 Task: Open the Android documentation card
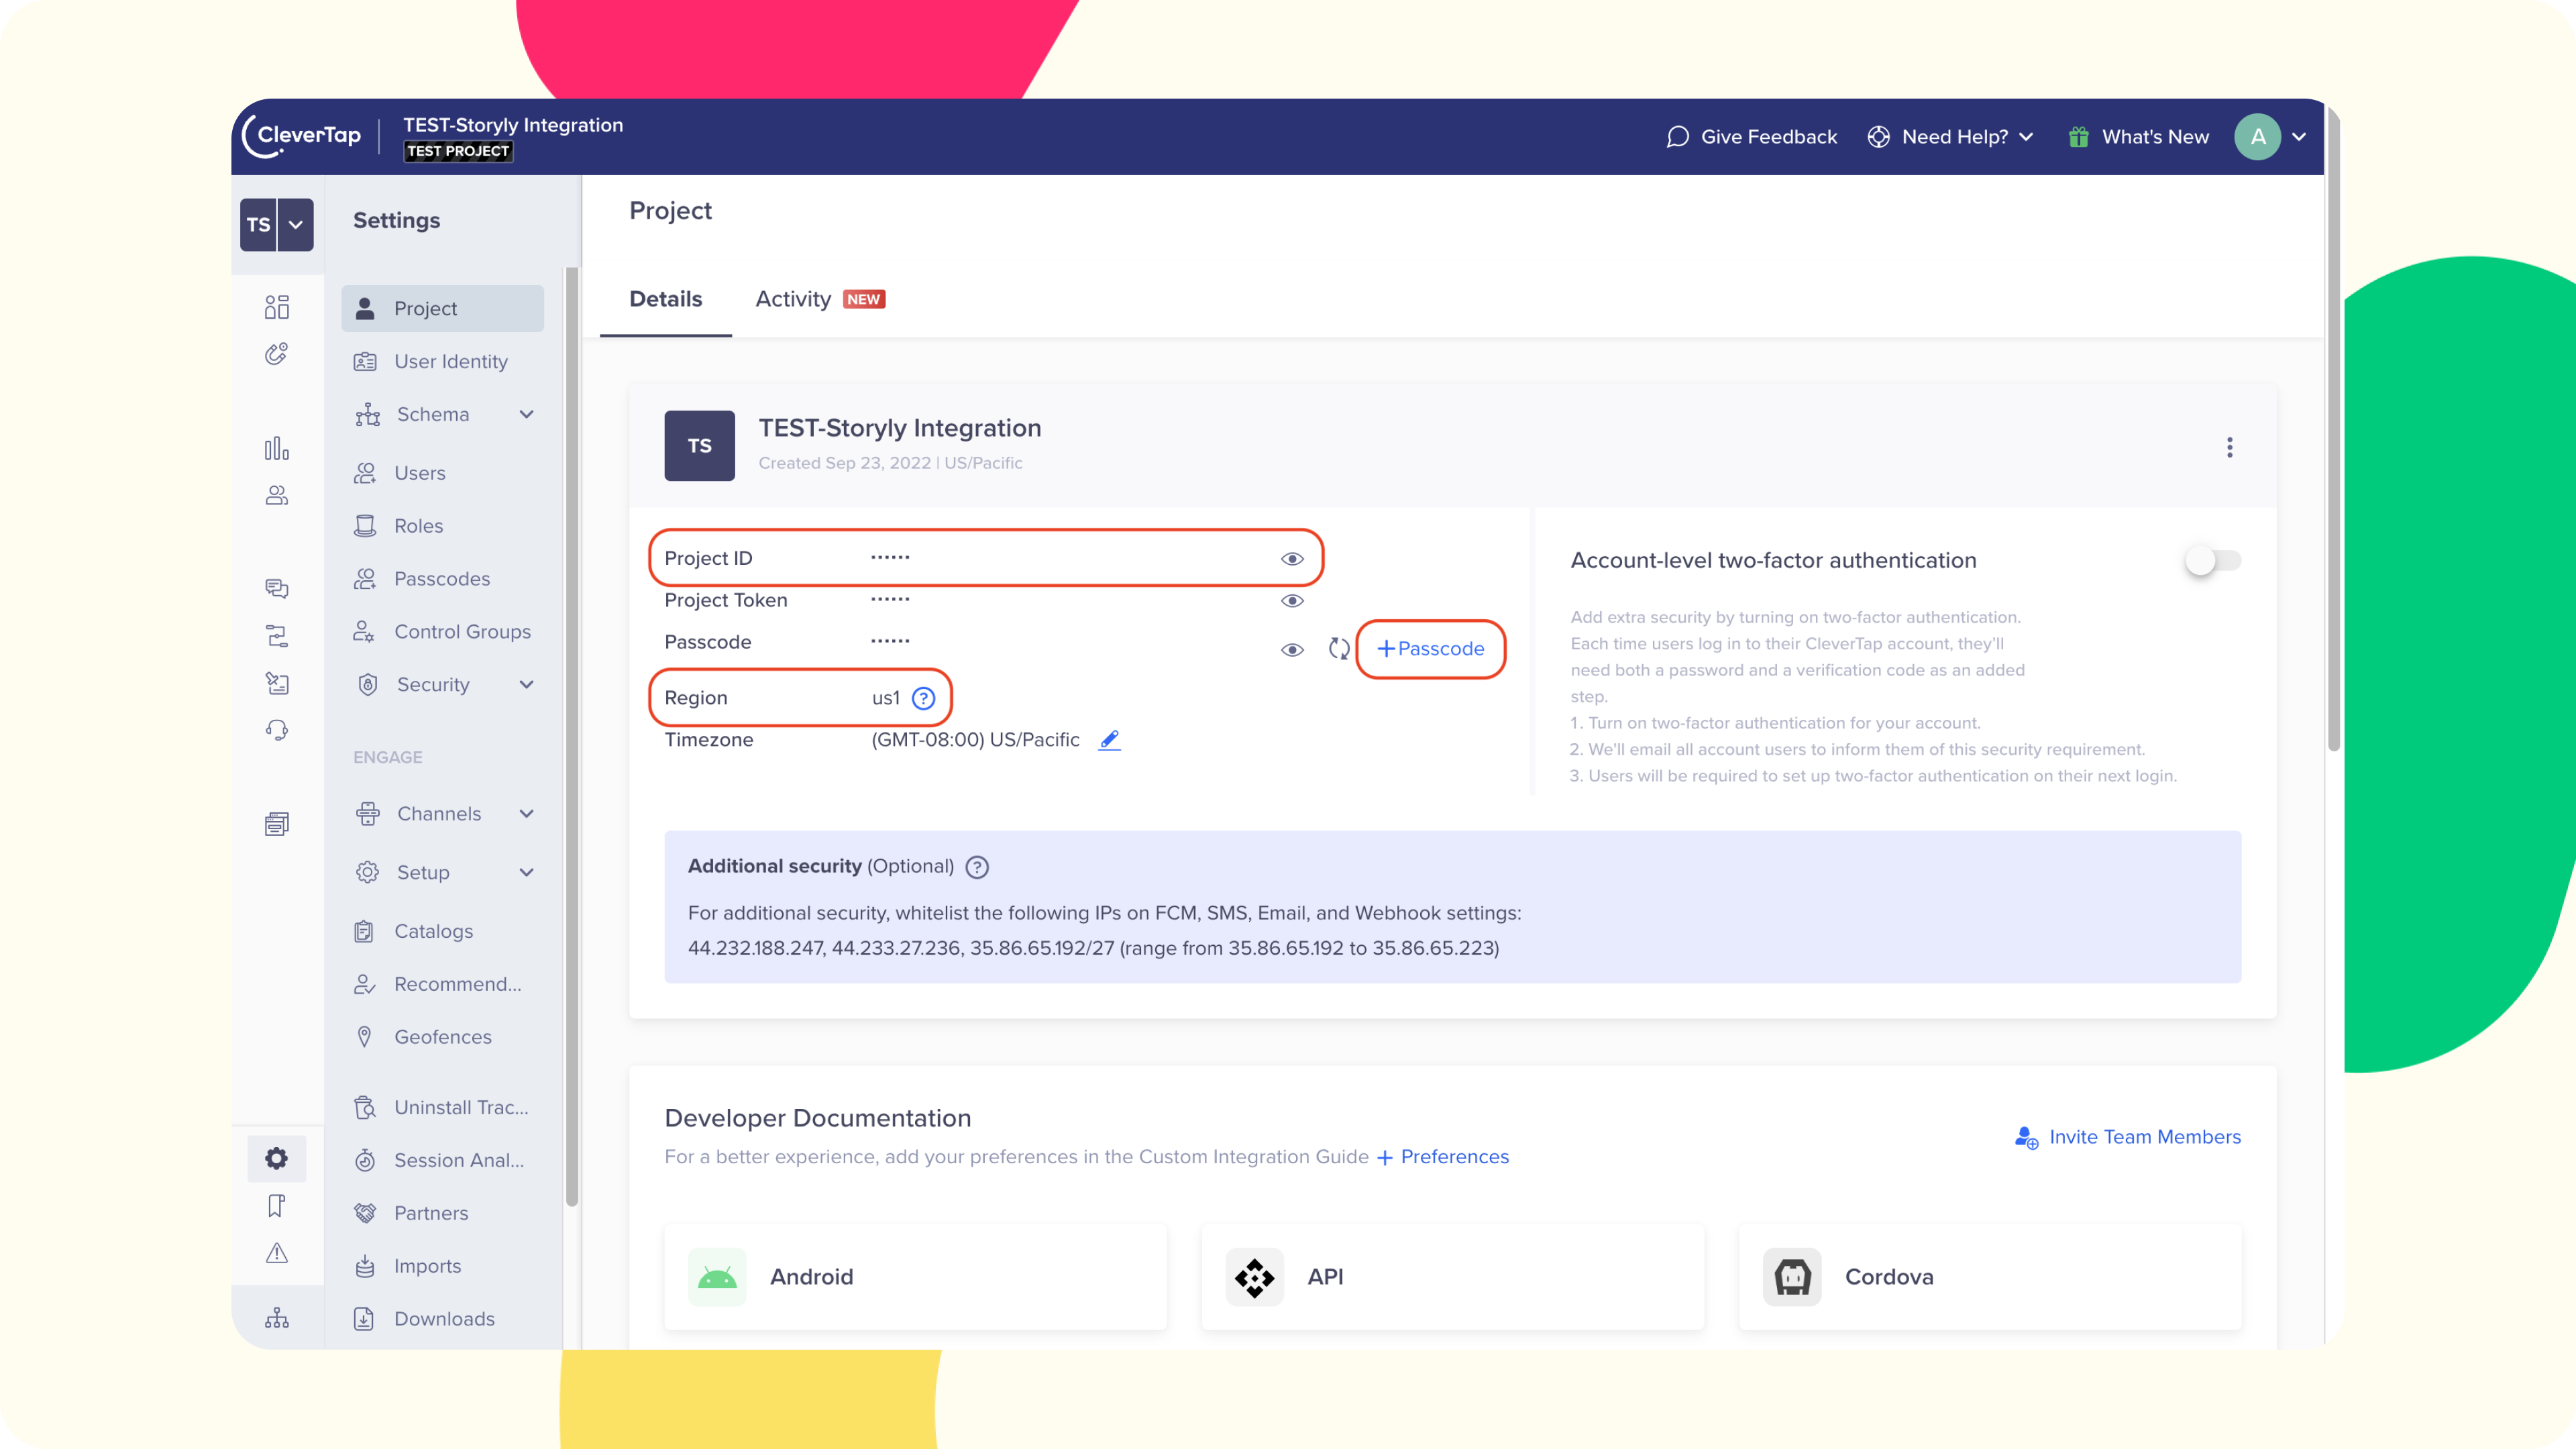click(x=915, y=1277)
